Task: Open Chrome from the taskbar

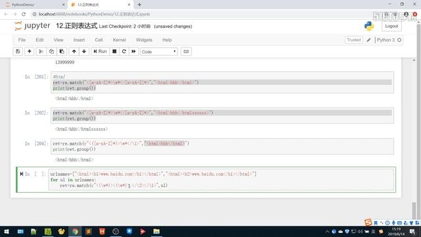Action: (75, 231)
